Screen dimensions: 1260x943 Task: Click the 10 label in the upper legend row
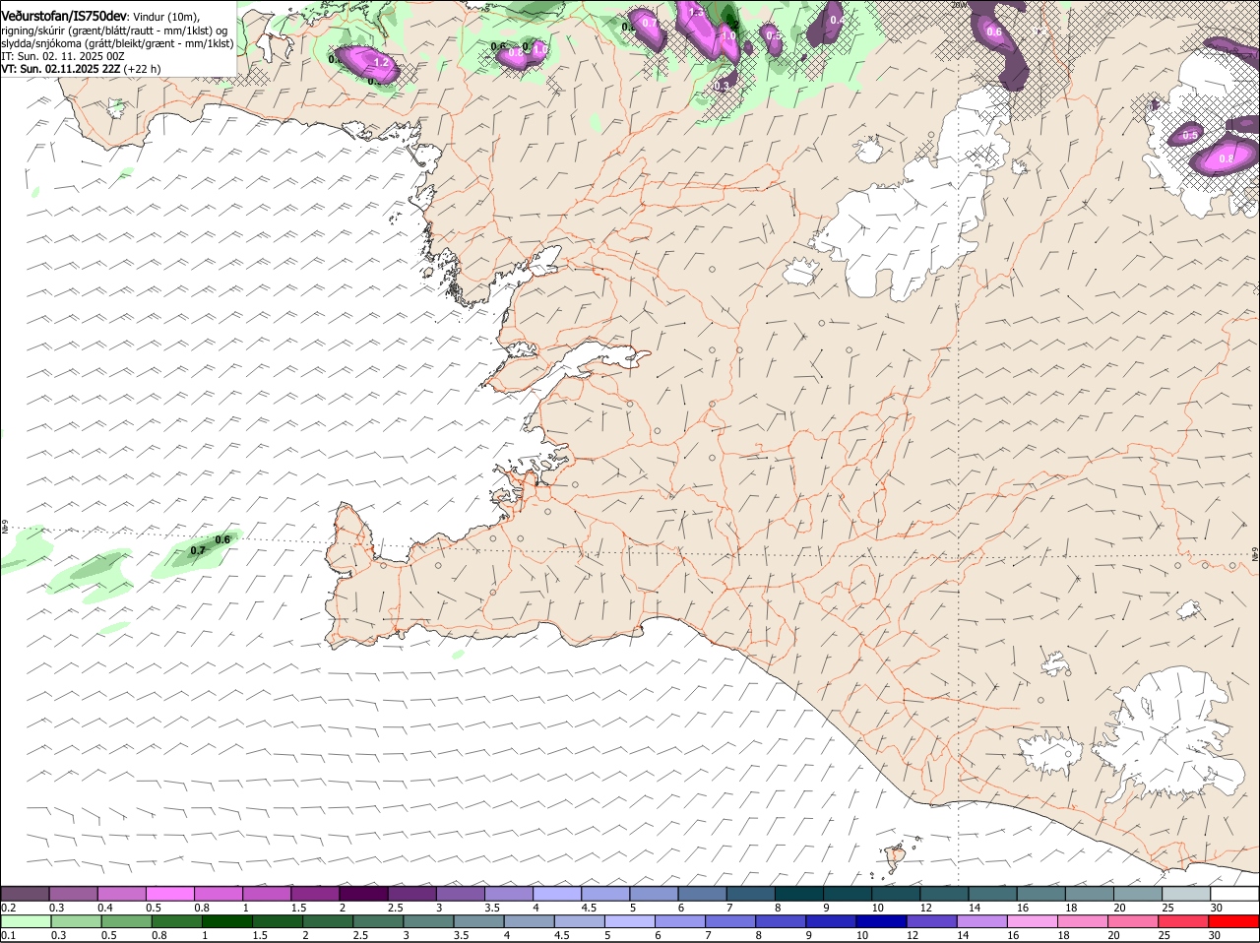pyautogui.click(x=876, y=908)
